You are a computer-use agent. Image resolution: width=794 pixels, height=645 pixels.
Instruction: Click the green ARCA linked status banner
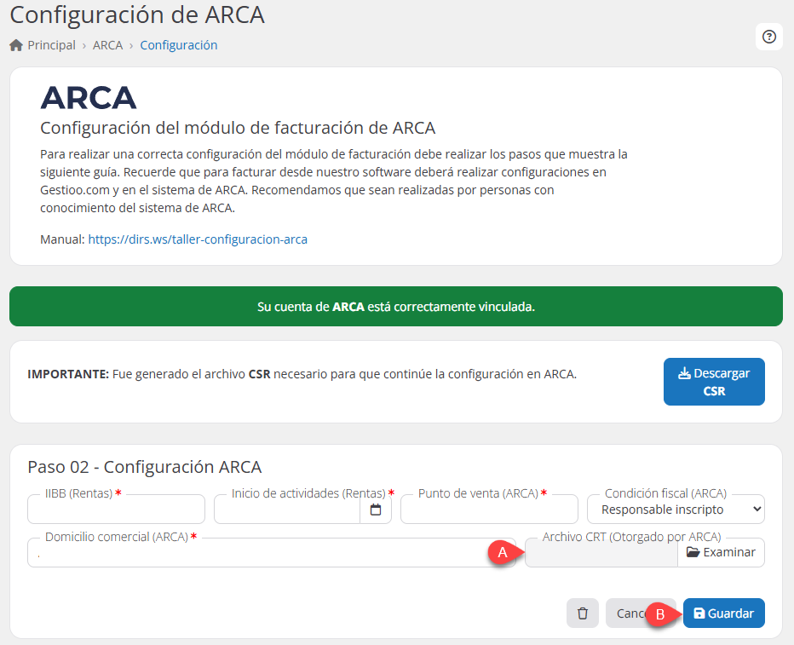[x=396, y=307]
